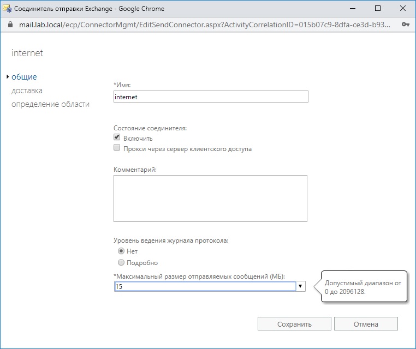Select the Нет logging radio button

(121, 251)
